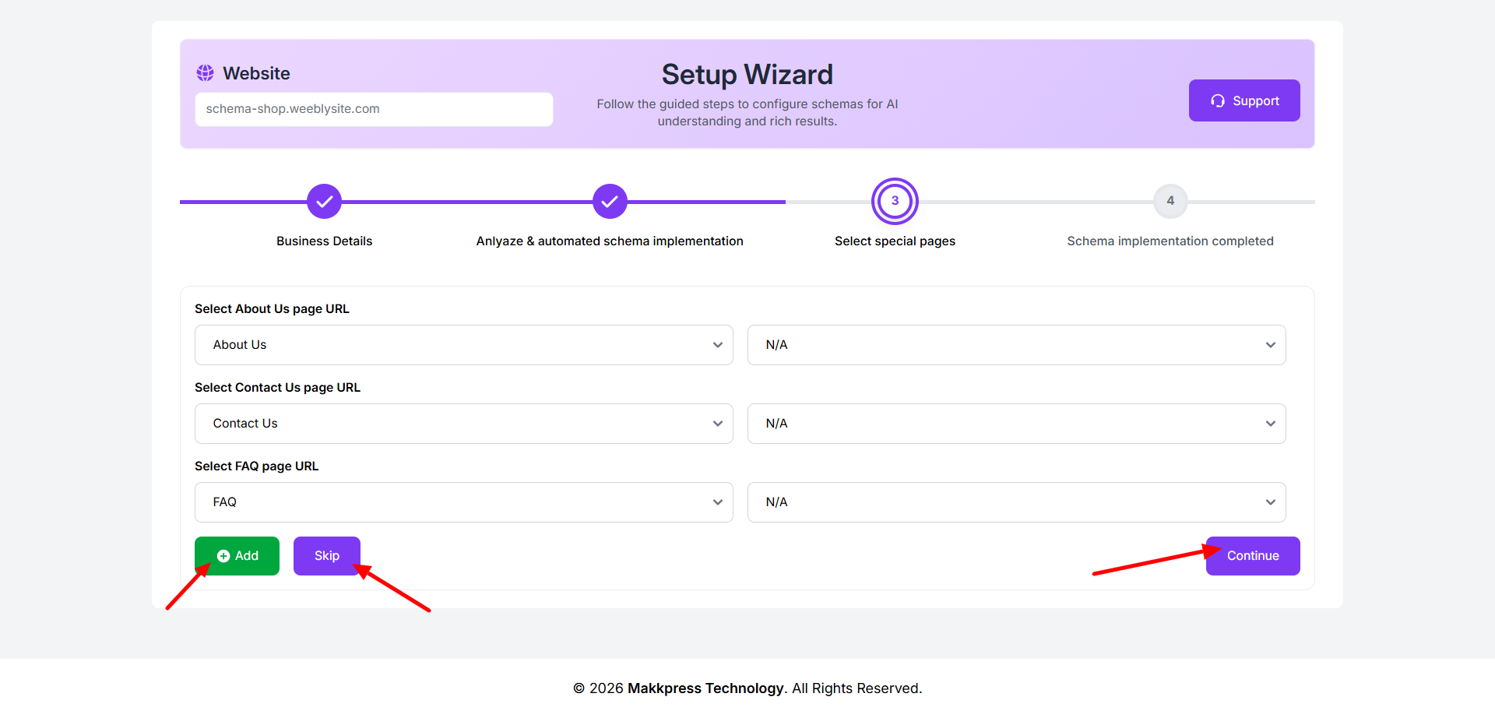Open the FAQ page dropdown

coord(463,502)
